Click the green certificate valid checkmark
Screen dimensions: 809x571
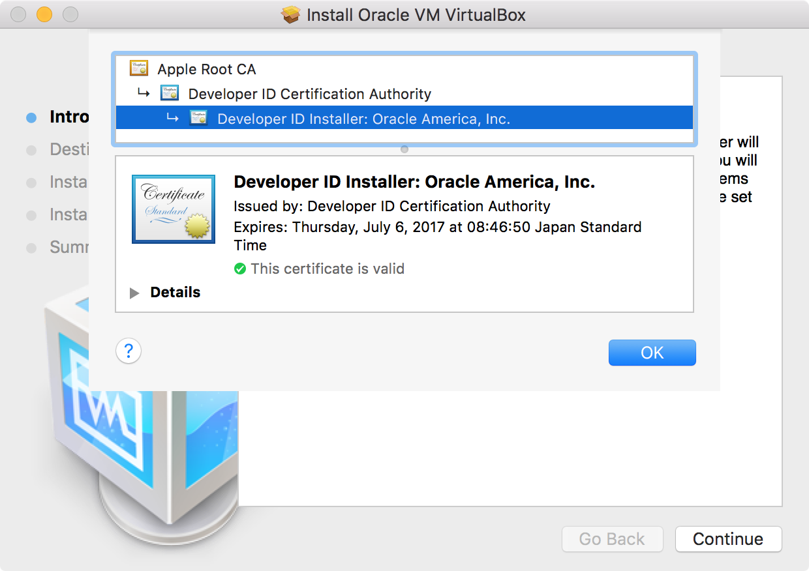tap(240, 269)
